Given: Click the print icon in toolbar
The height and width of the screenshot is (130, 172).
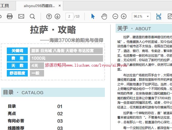Looking at the screenshot, I should click(10, 16).
